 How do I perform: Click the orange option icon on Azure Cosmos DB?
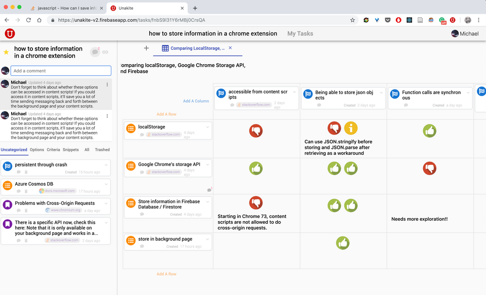(x=7, y=185)
